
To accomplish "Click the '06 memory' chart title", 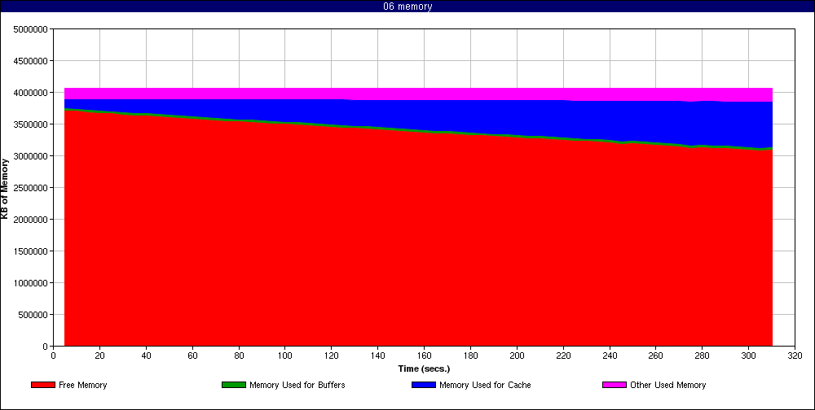I will pyautogui.click(x=407, y=7).
